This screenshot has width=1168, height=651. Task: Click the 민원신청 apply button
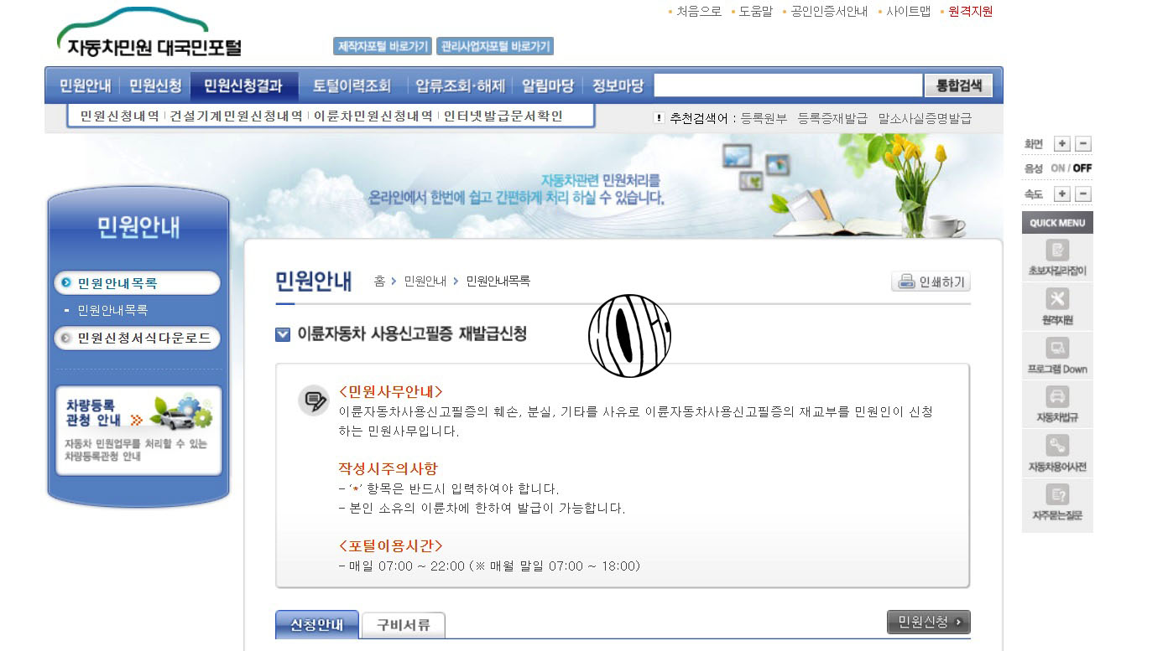[928, 623]
